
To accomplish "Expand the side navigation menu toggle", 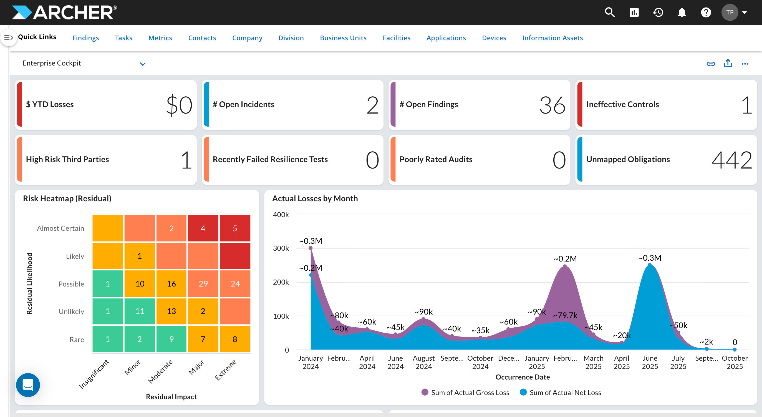I will [8, 37].
